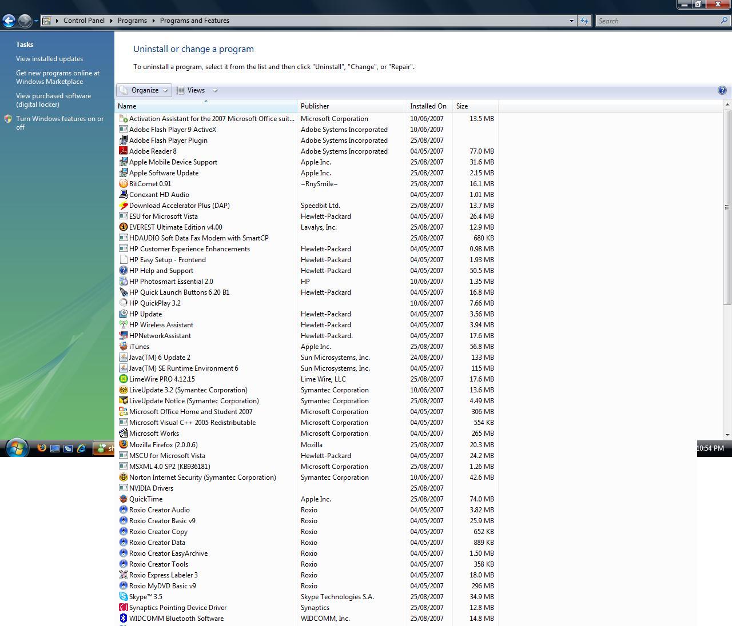The height and width of the screenshot is (626, 732).
Task: Select the HP QuickPlay 3.2 row
Action: 307,303
